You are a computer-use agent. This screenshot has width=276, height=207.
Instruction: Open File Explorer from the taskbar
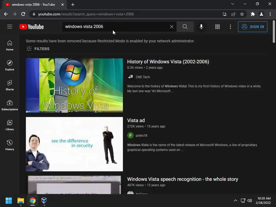point(20,201)
